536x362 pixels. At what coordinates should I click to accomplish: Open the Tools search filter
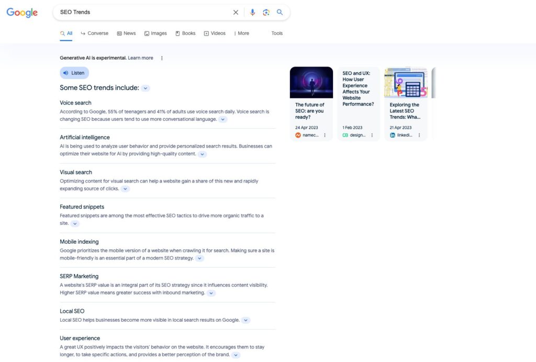(277, 33)
